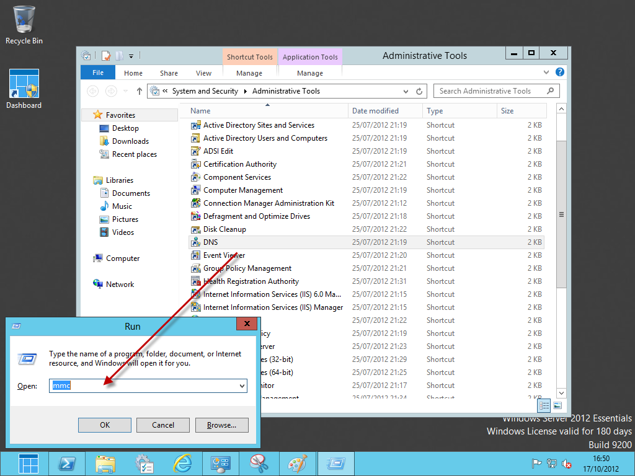The image size is (635, 476).
Task: Expand the ribbon using the chevron
Action: coord(547,73)
